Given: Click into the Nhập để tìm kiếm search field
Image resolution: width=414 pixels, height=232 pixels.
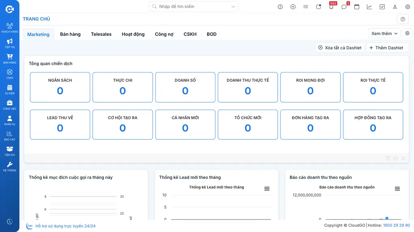Looking at the screenshot, I should 194,6.
